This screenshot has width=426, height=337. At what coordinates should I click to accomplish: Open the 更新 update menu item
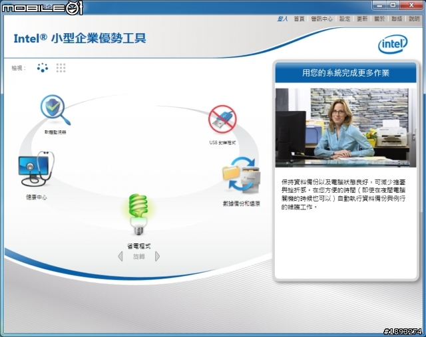click(362, 19)
